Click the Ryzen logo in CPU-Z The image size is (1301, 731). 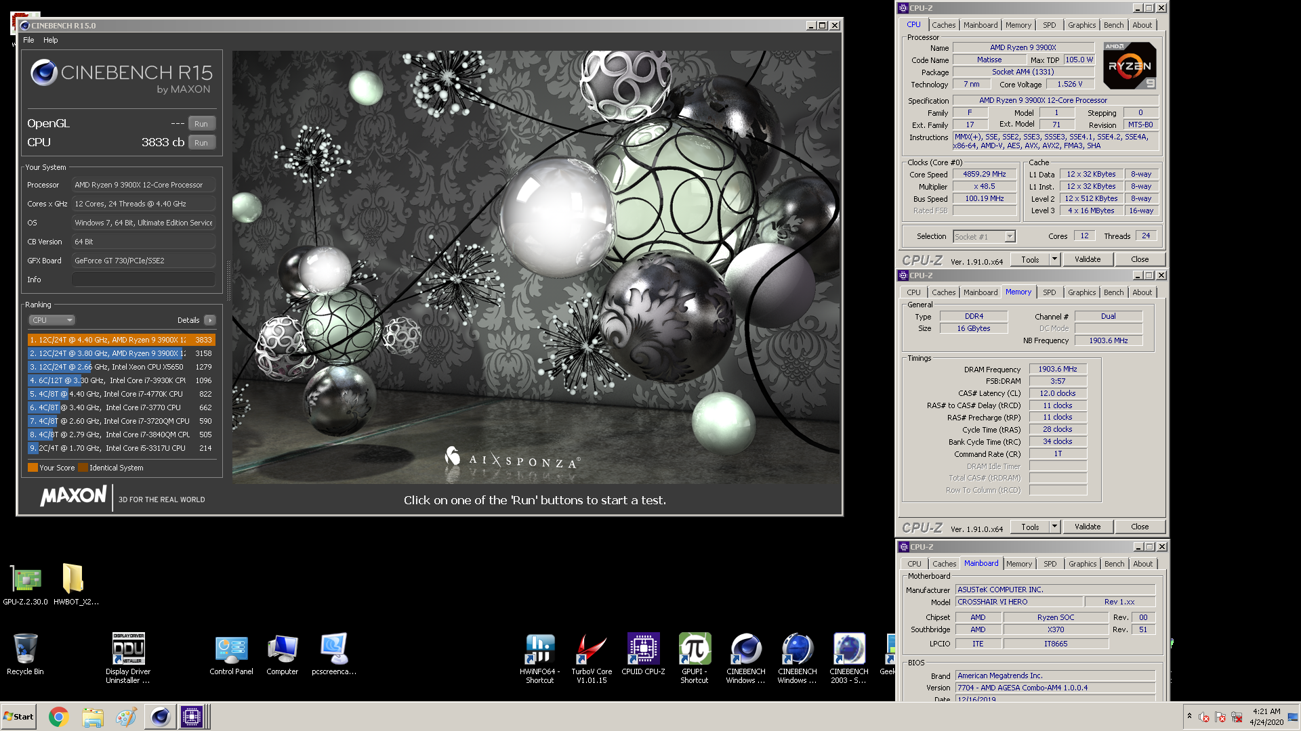(1130, 66)
